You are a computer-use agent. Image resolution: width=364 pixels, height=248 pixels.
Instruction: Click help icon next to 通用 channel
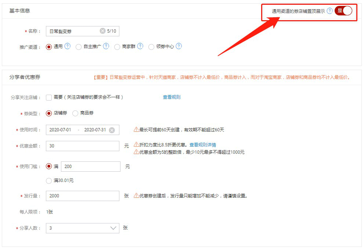click(67, 46)
